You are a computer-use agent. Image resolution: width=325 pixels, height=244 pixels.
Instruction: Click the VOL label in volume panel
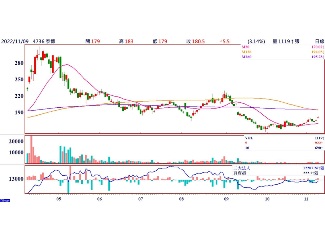pyautogui.click(x=249, y=138)
